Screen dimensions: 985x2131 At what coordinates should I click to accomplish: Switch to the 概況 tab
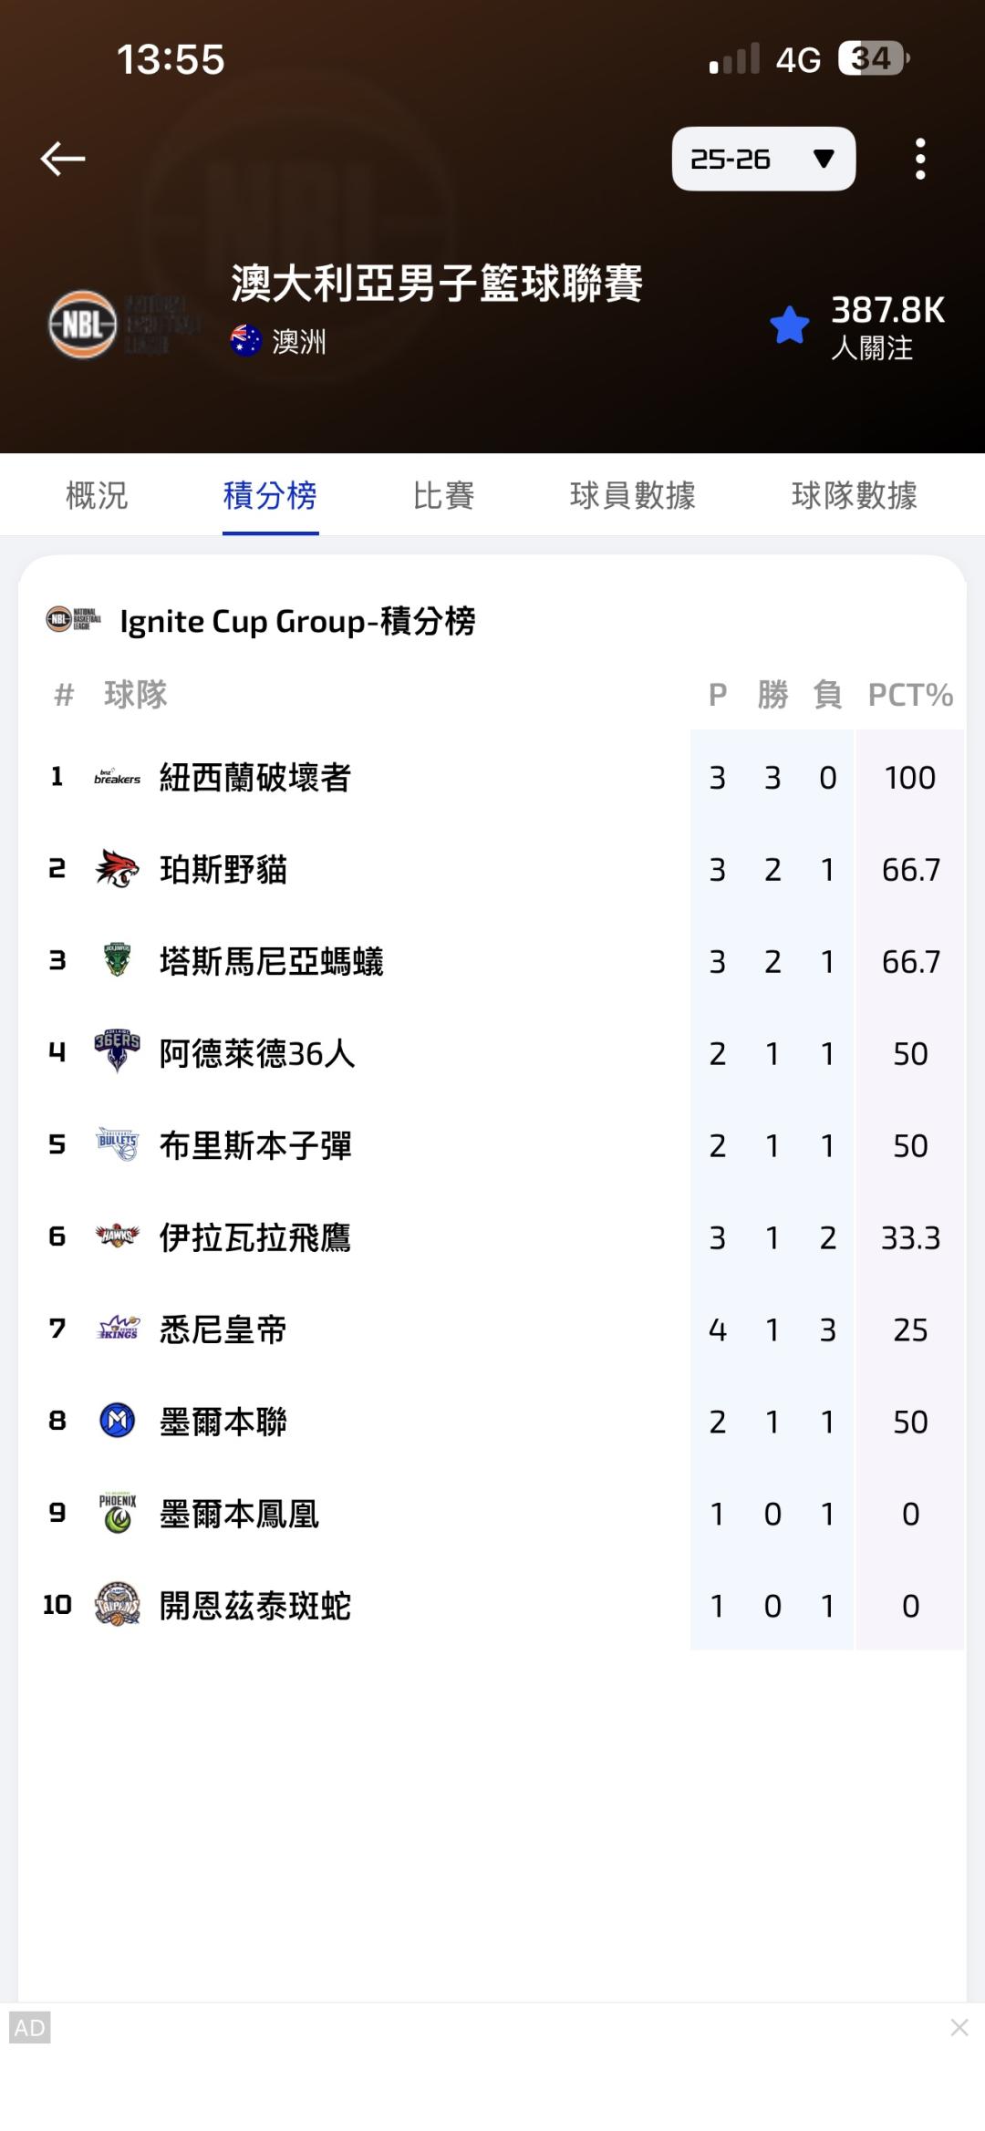[x=97, y=495]
